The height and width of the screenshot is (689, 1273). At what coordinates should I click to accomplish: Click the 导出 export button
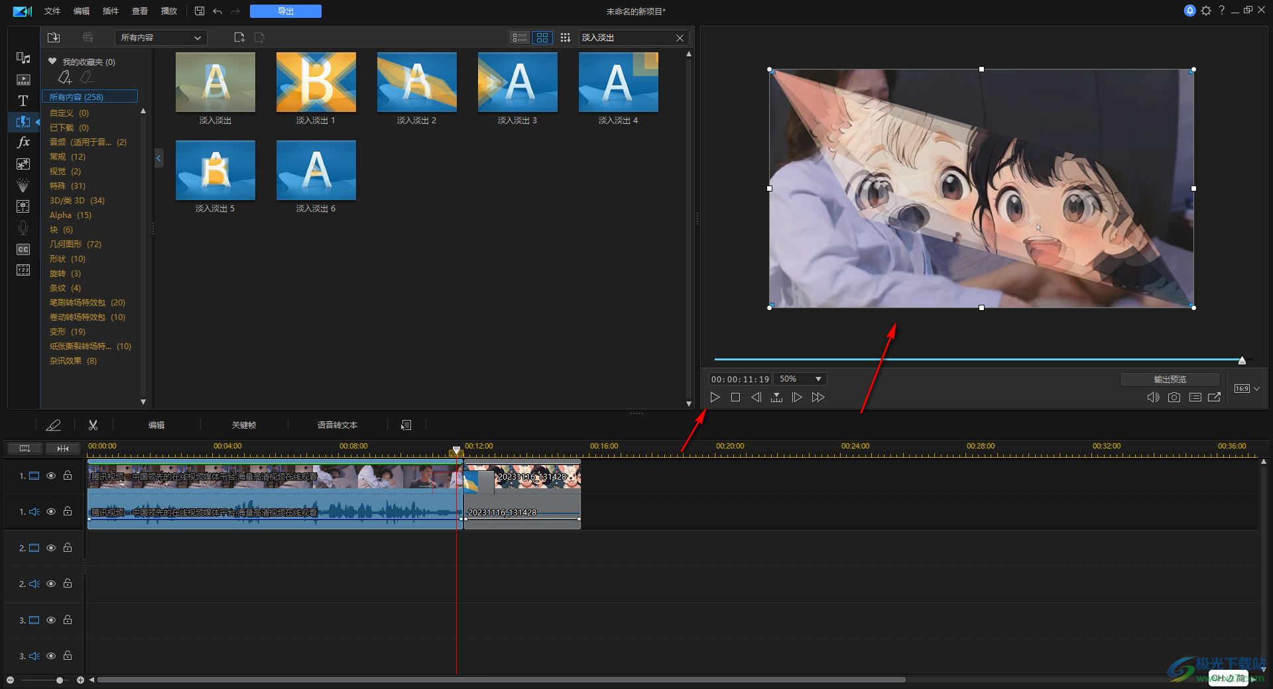tap(286, 11)
